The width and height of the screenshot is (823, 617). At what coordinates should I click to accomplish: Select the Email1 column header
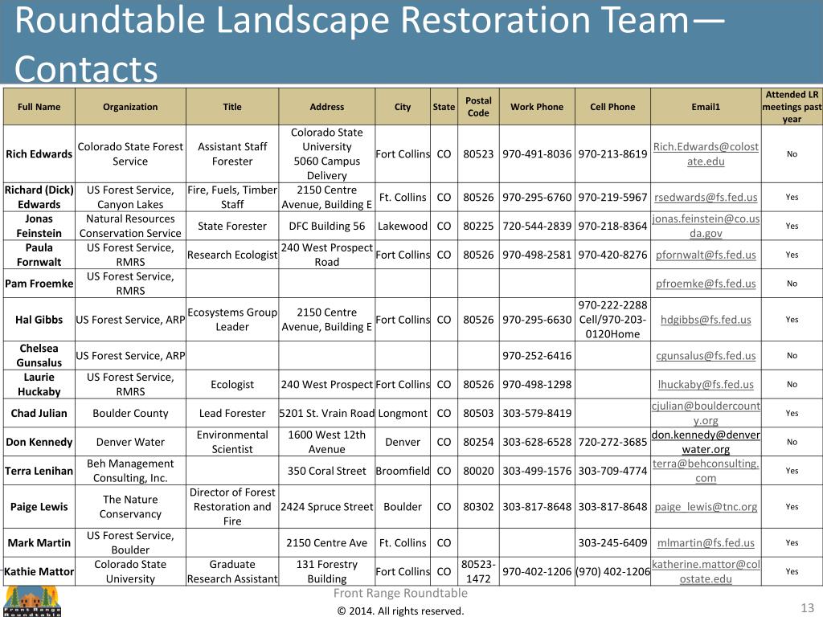[706, 107]
